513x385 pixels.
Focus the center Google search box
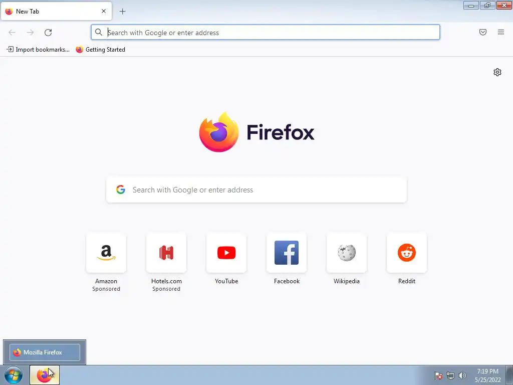click(x=256, y=189)
